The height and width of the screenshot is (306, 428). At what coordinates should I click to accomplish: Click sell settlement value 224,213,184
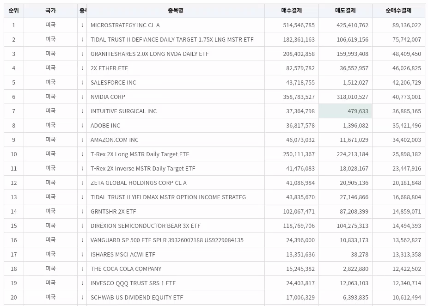click(352, 154)
